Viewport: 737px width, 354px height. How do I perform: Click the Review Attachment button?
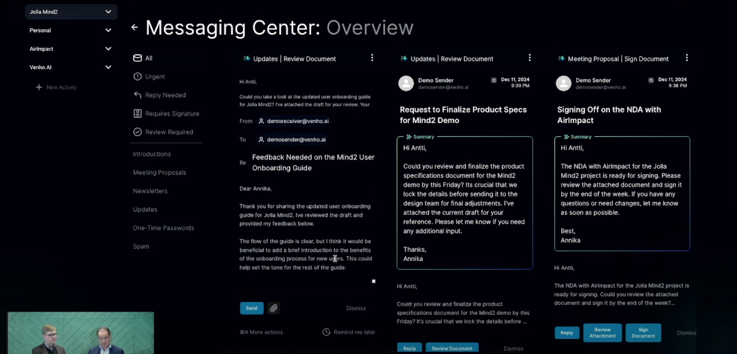point(602,333)
